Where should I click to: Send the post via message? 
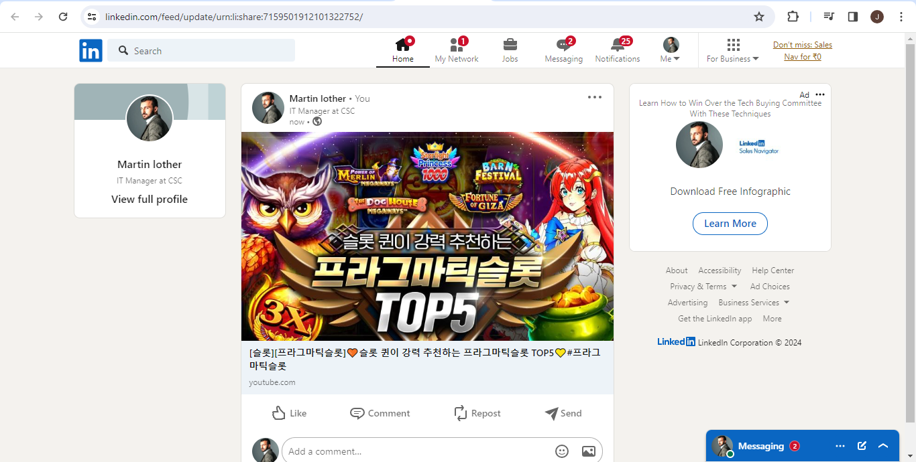click(x=563, y=413)
